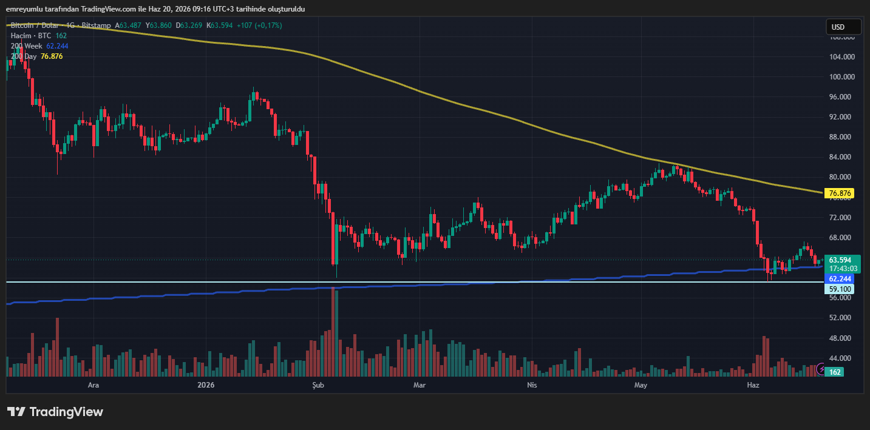Click the 72.000 price axis value
Screen dimensions: 870x430
coord(841,217)
